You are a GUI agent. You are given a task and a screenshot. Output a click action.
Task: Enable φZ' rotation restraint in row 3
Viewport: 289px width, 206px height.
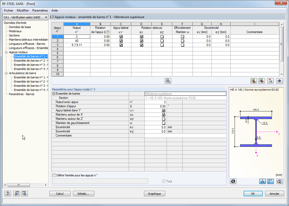pos(162,45)
